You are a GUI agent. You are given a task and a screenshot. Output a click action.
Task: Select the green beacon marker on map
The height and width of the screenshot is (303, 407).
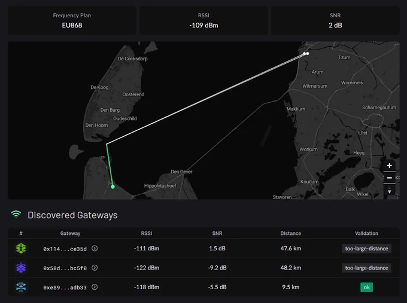(113, 186)
